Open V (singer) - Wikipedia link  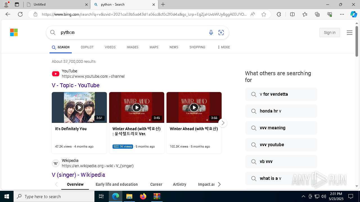click(x=78, y=175)
